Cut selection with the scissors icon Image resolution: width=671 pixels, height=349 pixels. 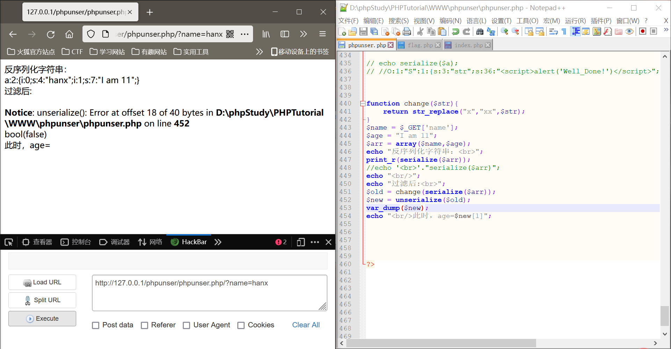point(420,32)
